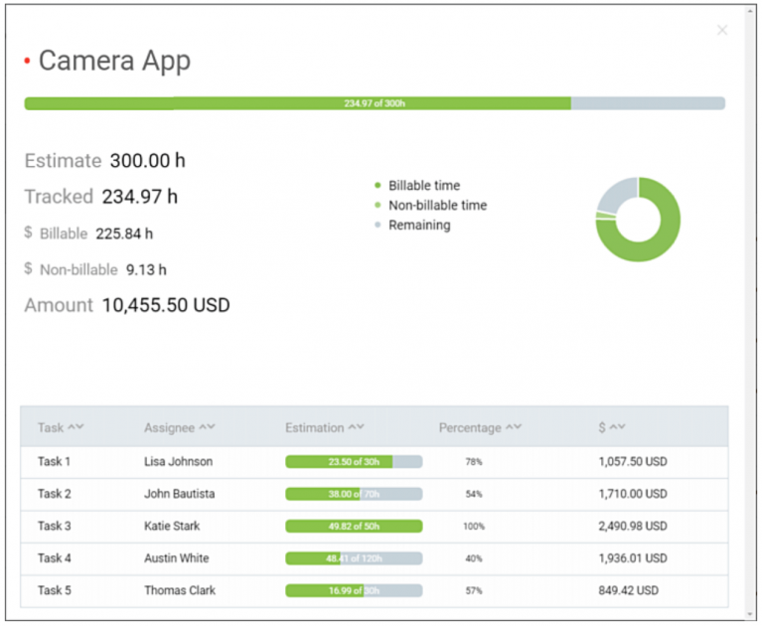The height and width of the screenshot is (626, 762).
Task: Toggle Non-billable time legend entry
Action: 437,206
